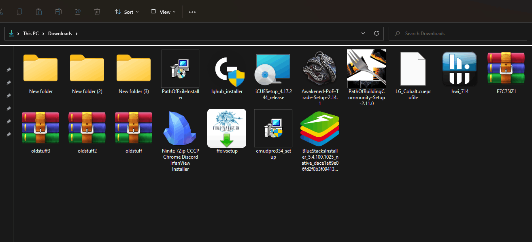
Task: Click the 'hwi_714' file name
Action: (x=460, y=91)
